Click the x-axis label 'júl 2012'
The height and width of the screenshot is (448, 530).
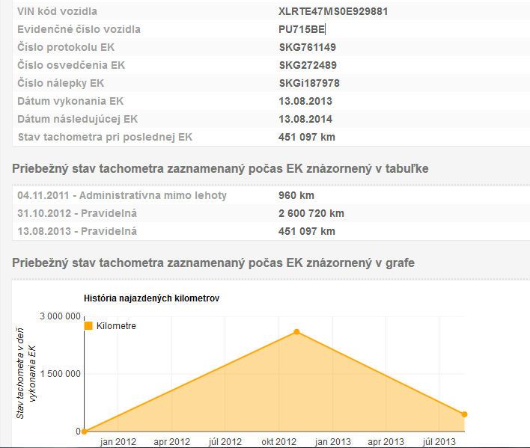[225, 441]
